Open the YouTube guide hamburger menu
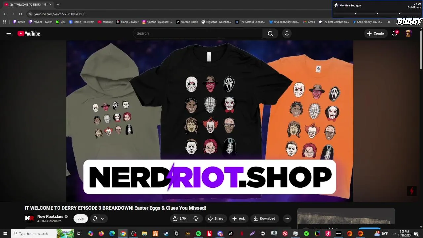 coord(9,33)
